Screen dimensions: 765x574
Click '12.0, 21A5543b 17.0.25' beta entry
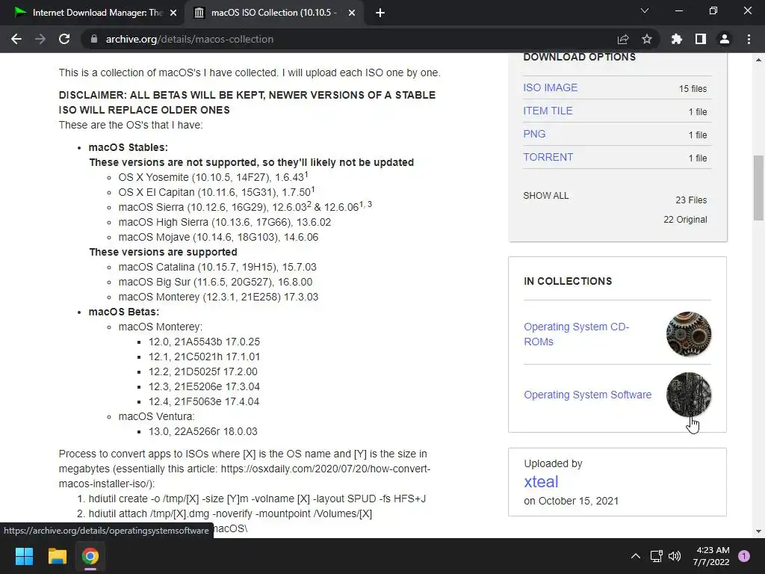point(205,342)
